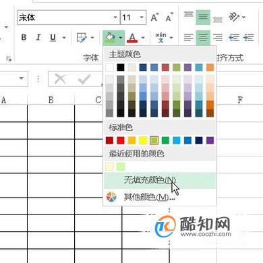This screenshot has height=263, width=263.
Task: Toggle center horizontal alignment
Action: point(203,37)
